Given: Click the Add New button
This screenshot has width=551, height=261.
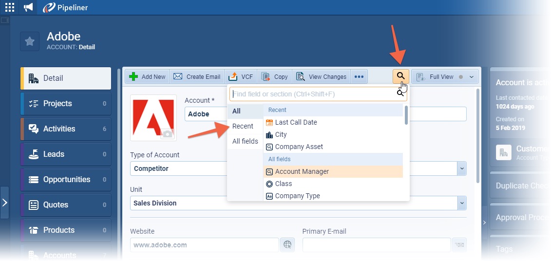Looking at the screenshot, I should (x=148, y=77).
